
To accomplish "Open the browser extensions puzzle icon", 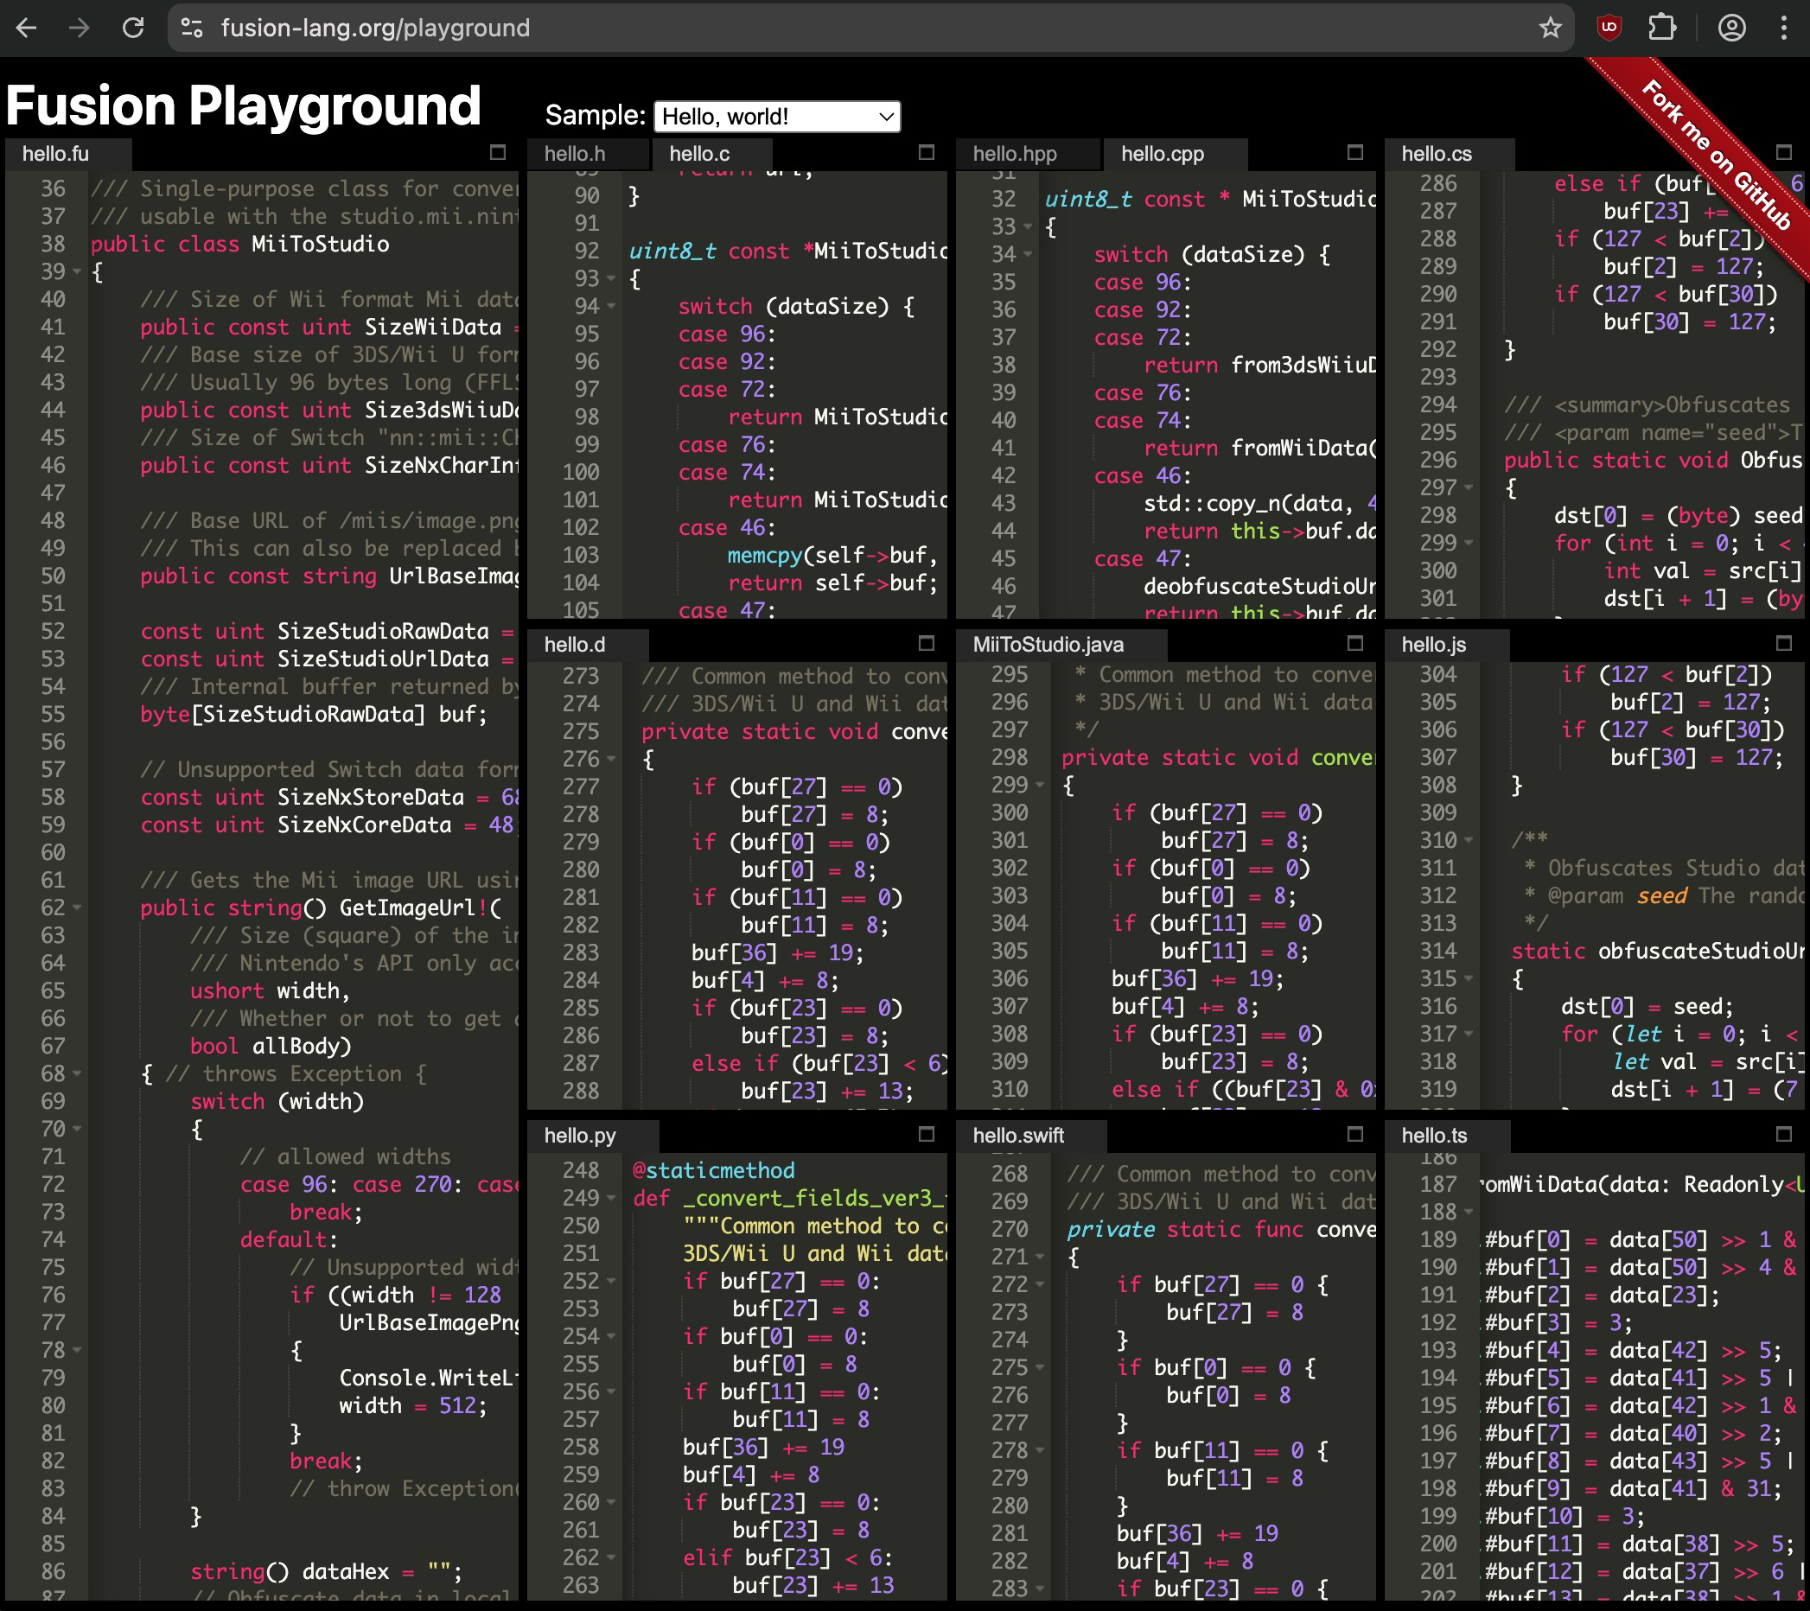I will click(1662, 28).
